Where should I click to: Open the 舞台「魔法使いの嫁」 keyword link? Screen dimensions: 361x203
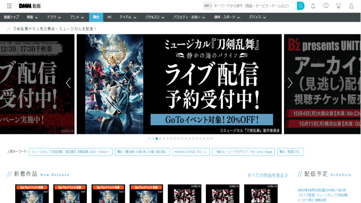142,152
